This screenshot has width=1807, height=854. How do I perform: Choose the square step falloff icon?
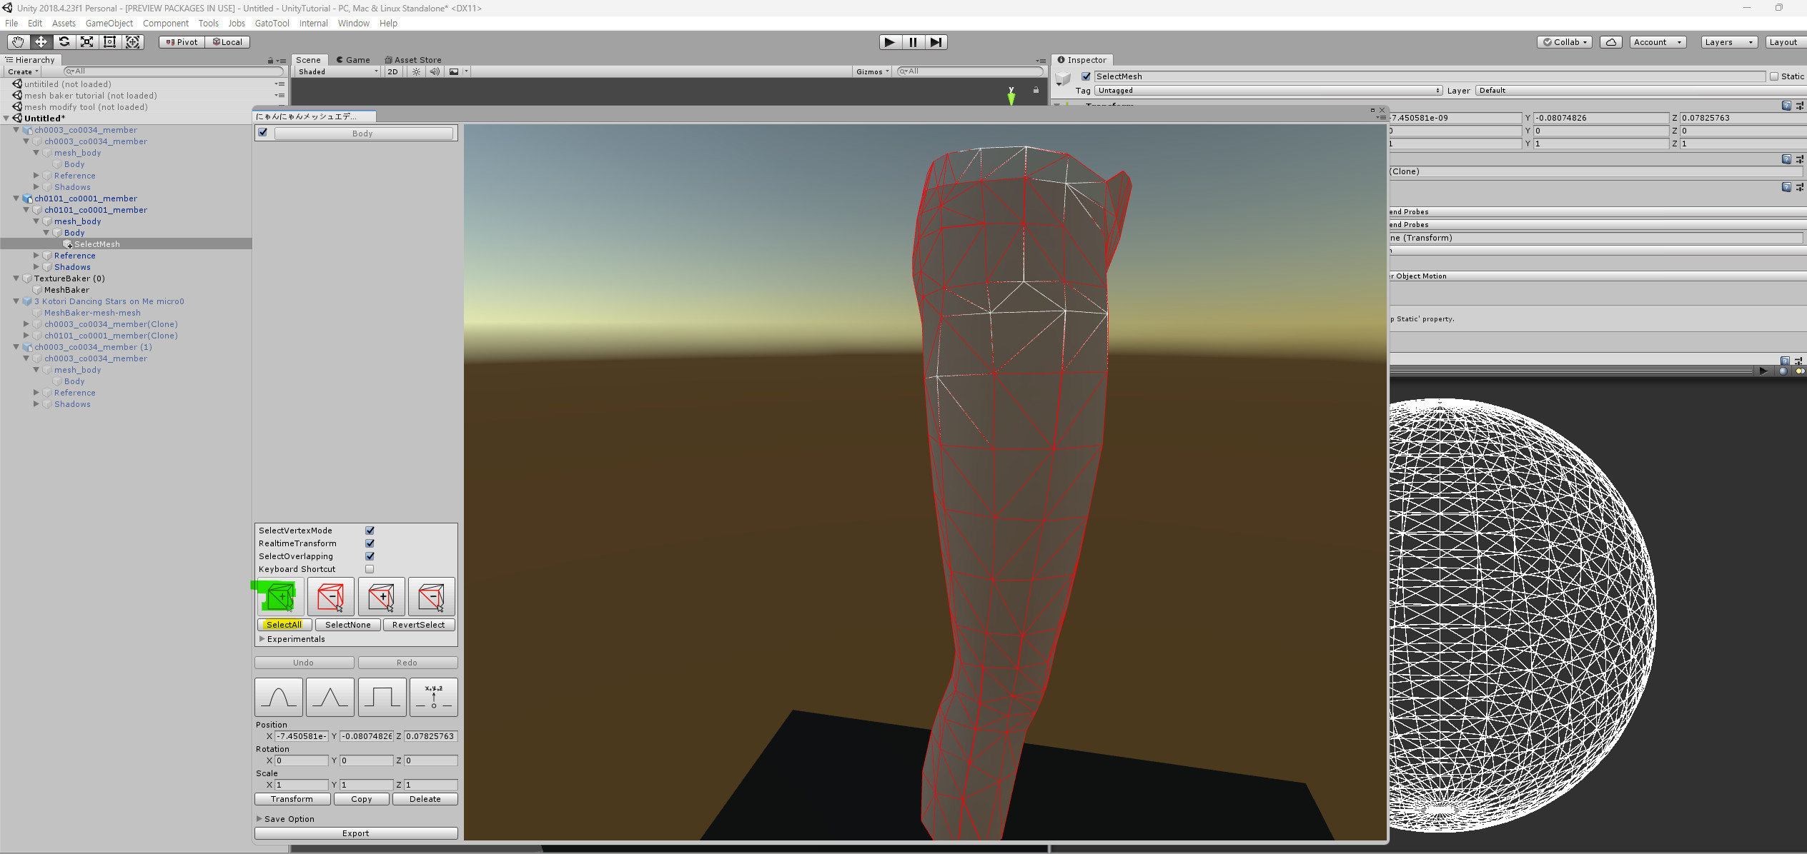(382, 697)
